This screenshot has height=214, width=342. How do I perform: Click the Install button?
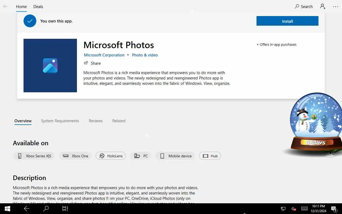[x=287, y=21]
